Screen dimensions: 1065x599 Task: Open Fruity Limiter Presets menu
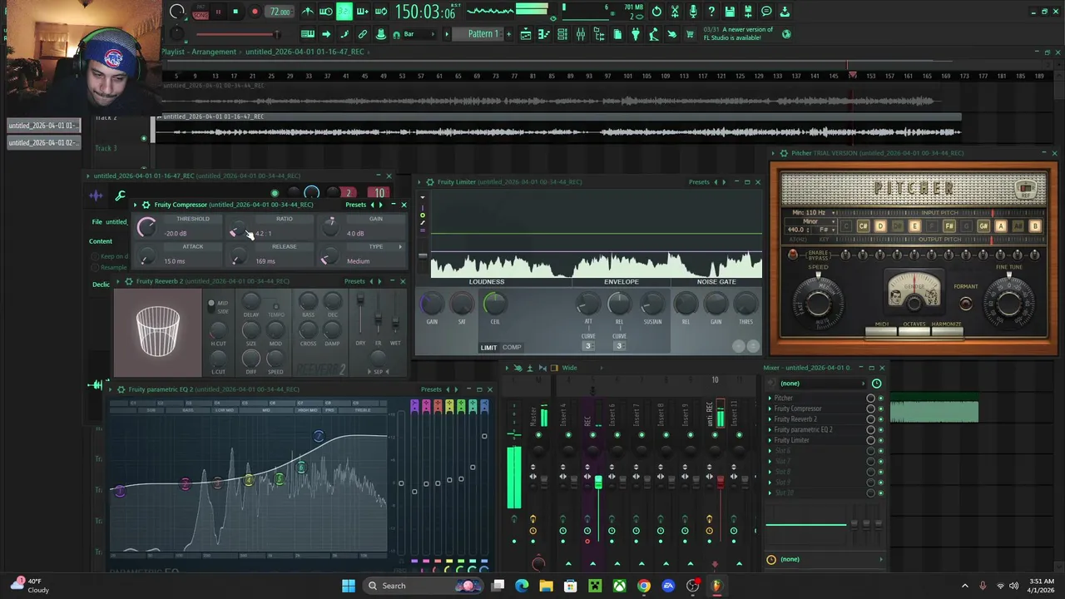click(x=699, y=182)
